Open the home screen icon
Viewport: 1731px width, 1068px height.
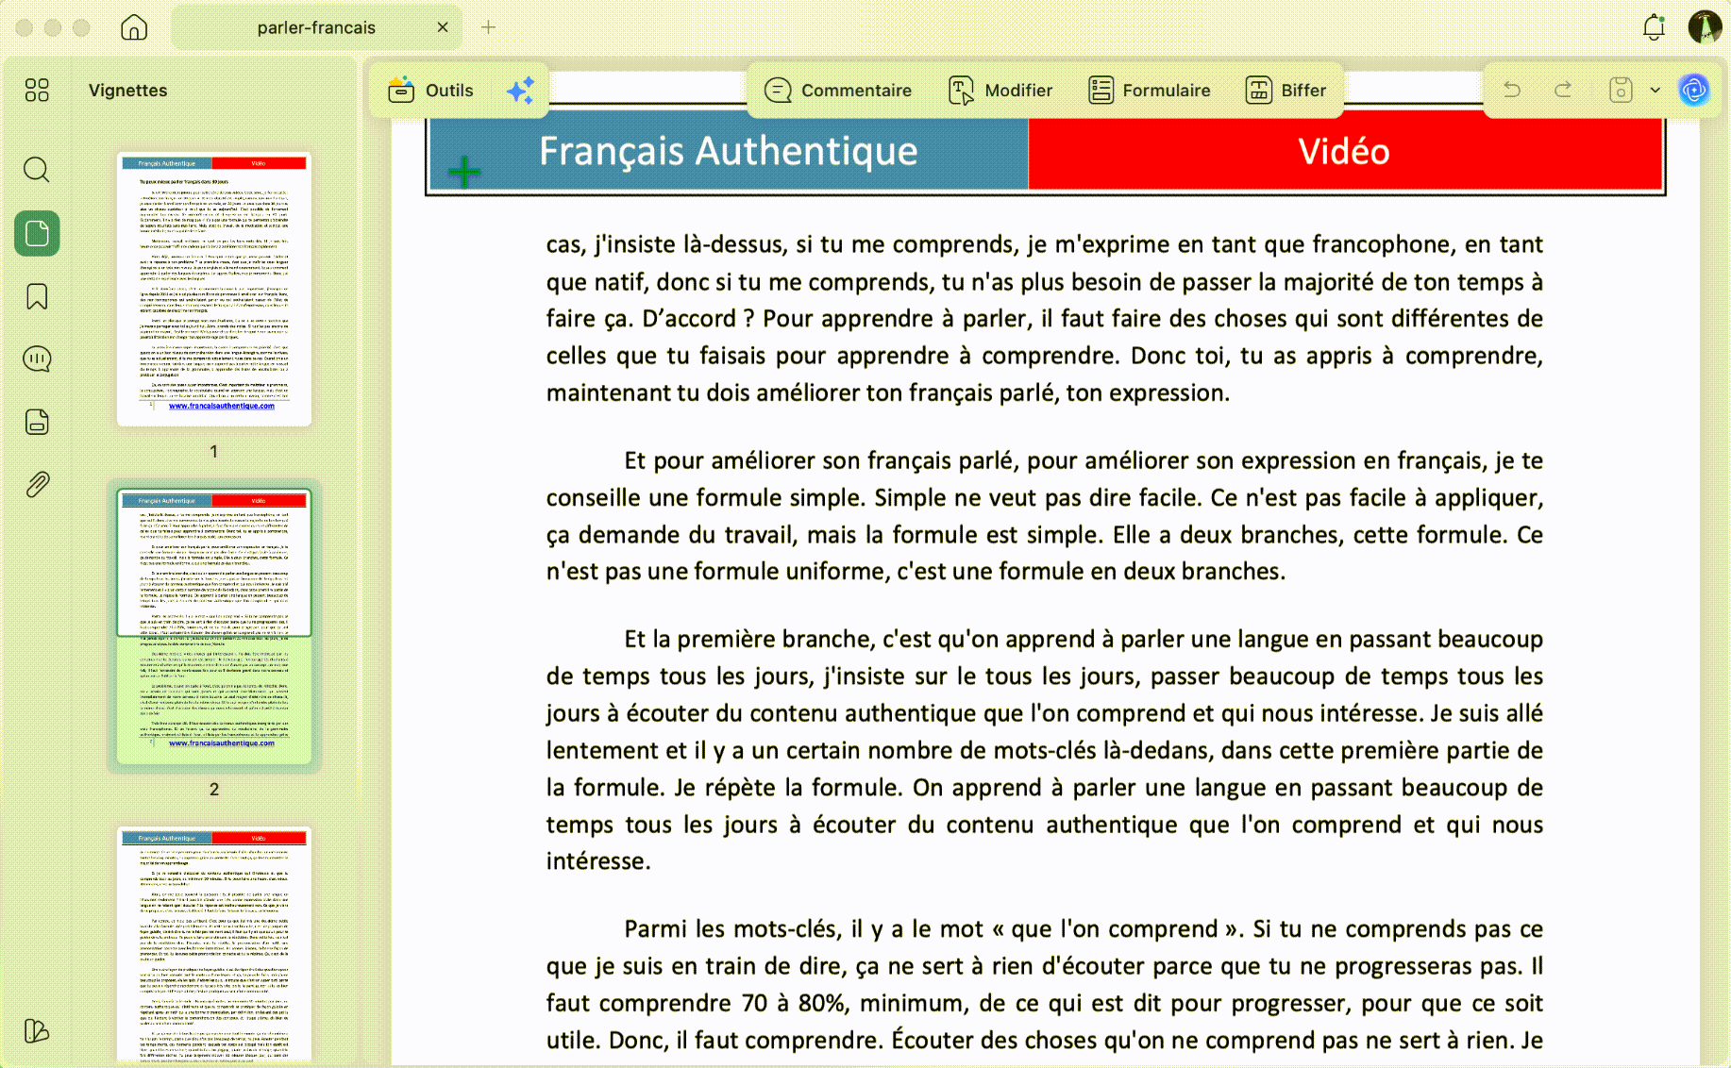tap(134, 27)
